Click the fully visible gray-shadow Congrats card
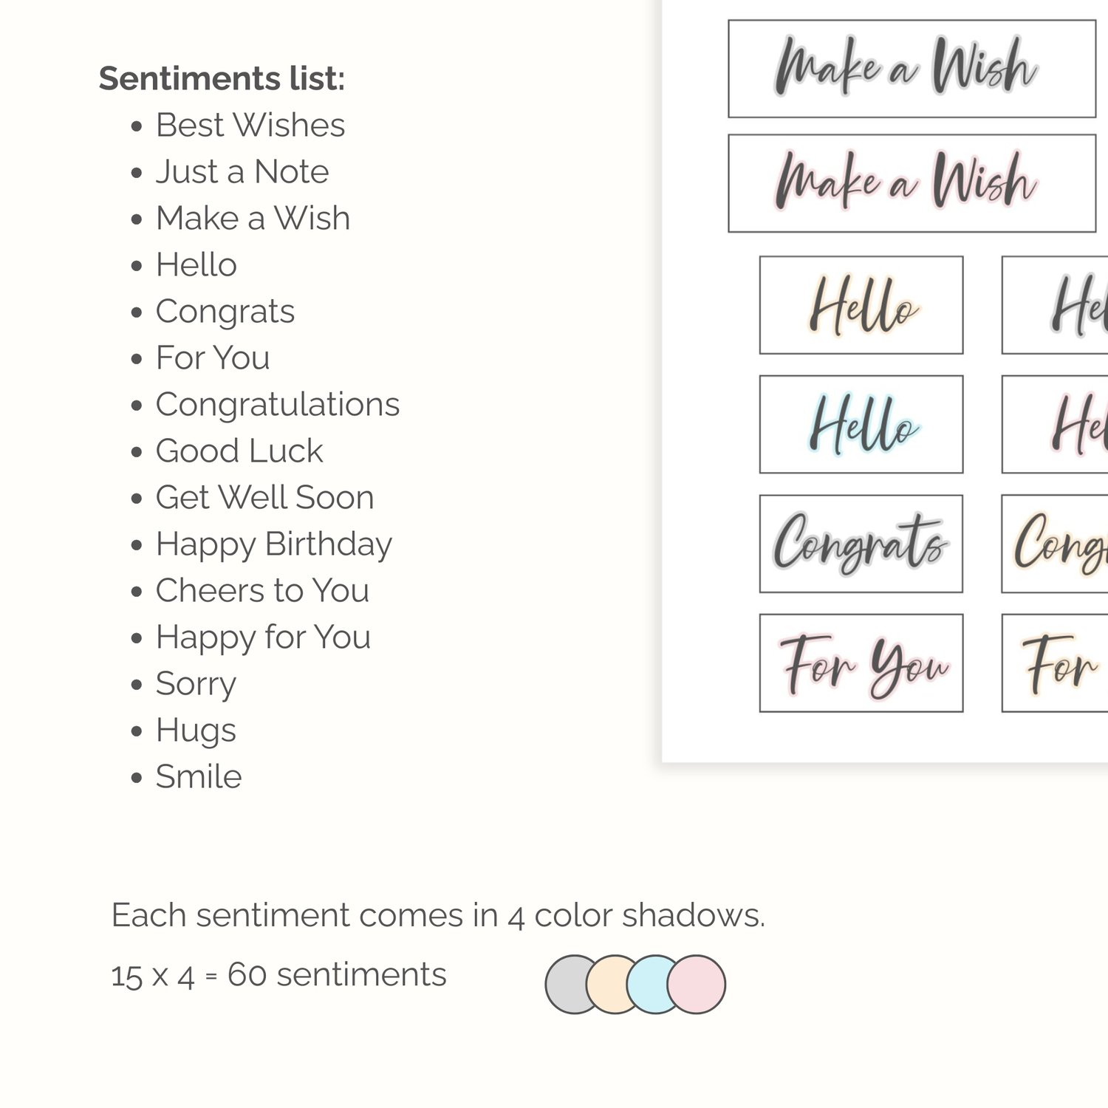 pyautogui.click(x=861, y=544)
